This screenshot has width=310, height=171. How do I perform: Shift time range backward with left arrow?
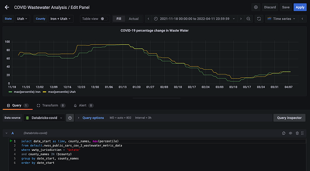(149, 19)
